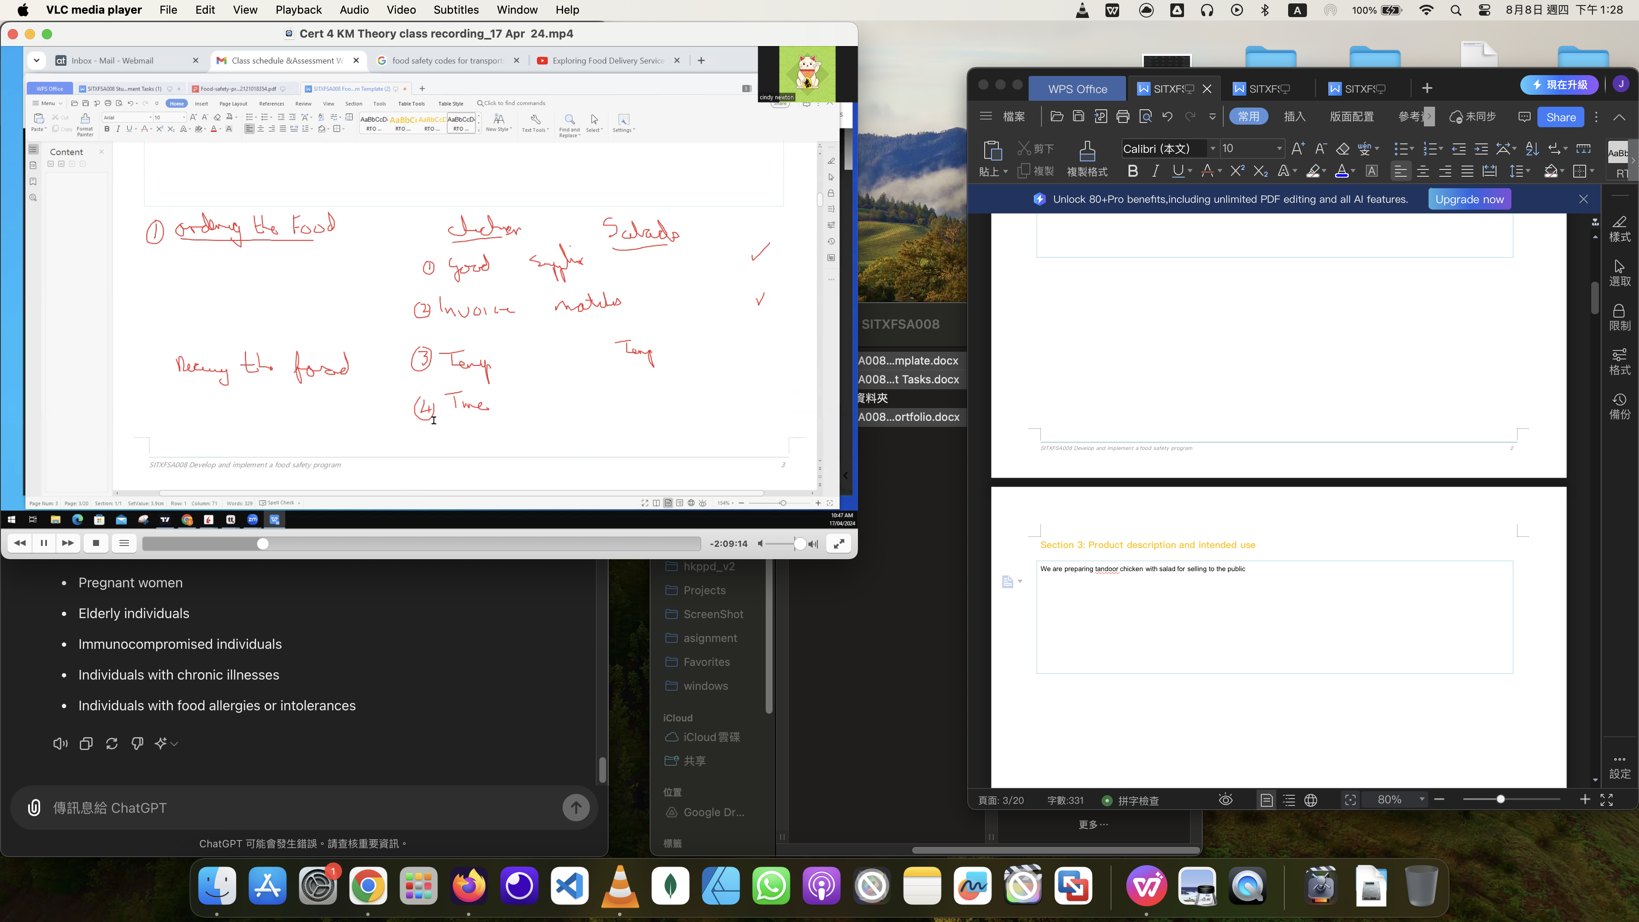
Task: Toggle bold in the WPS ribbon
Action: click(1132, 171)
